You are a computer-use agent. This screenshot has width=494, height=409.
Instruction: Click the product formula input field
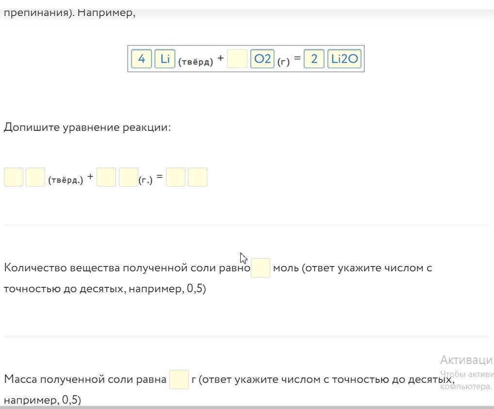198,177
